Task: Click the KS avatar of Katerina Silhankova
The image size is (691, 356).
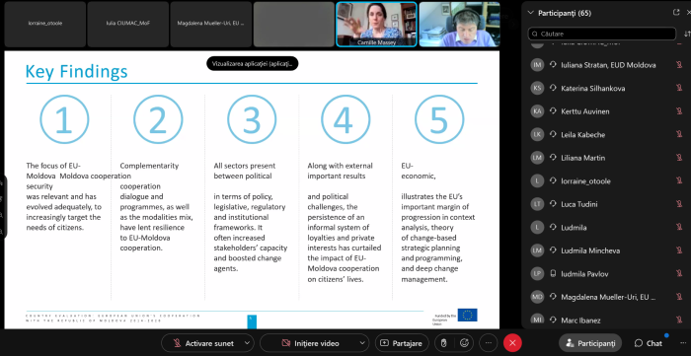Action: click(x=537, y=88)
